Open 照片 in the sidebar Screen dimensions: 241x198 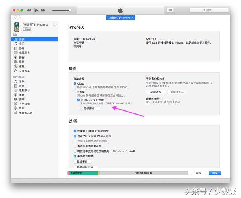34,62
